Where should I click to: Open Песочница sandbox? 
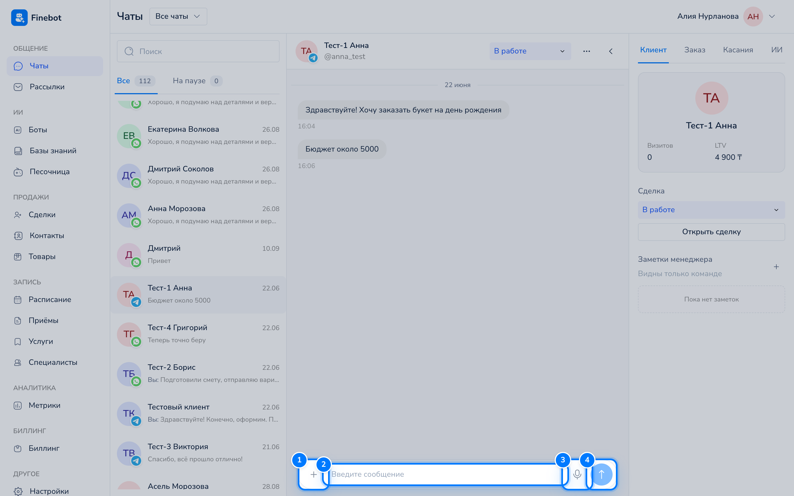55,172
